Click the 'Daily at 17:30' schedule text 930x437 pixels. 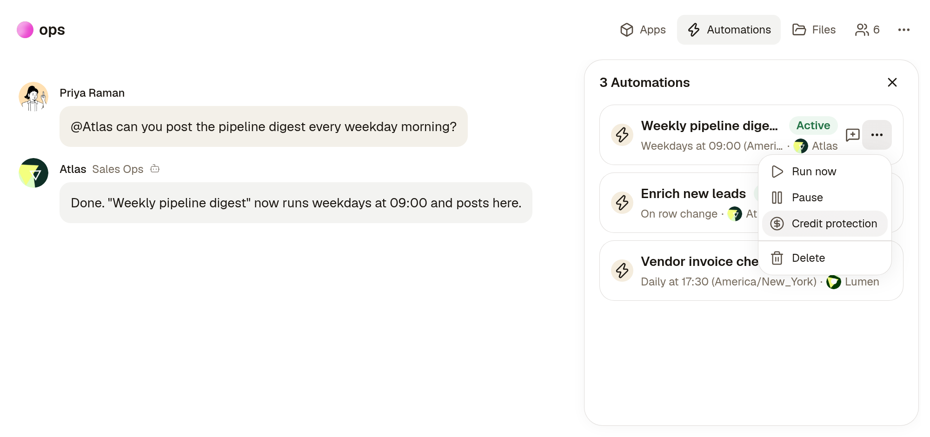click(x=729, y=282)
